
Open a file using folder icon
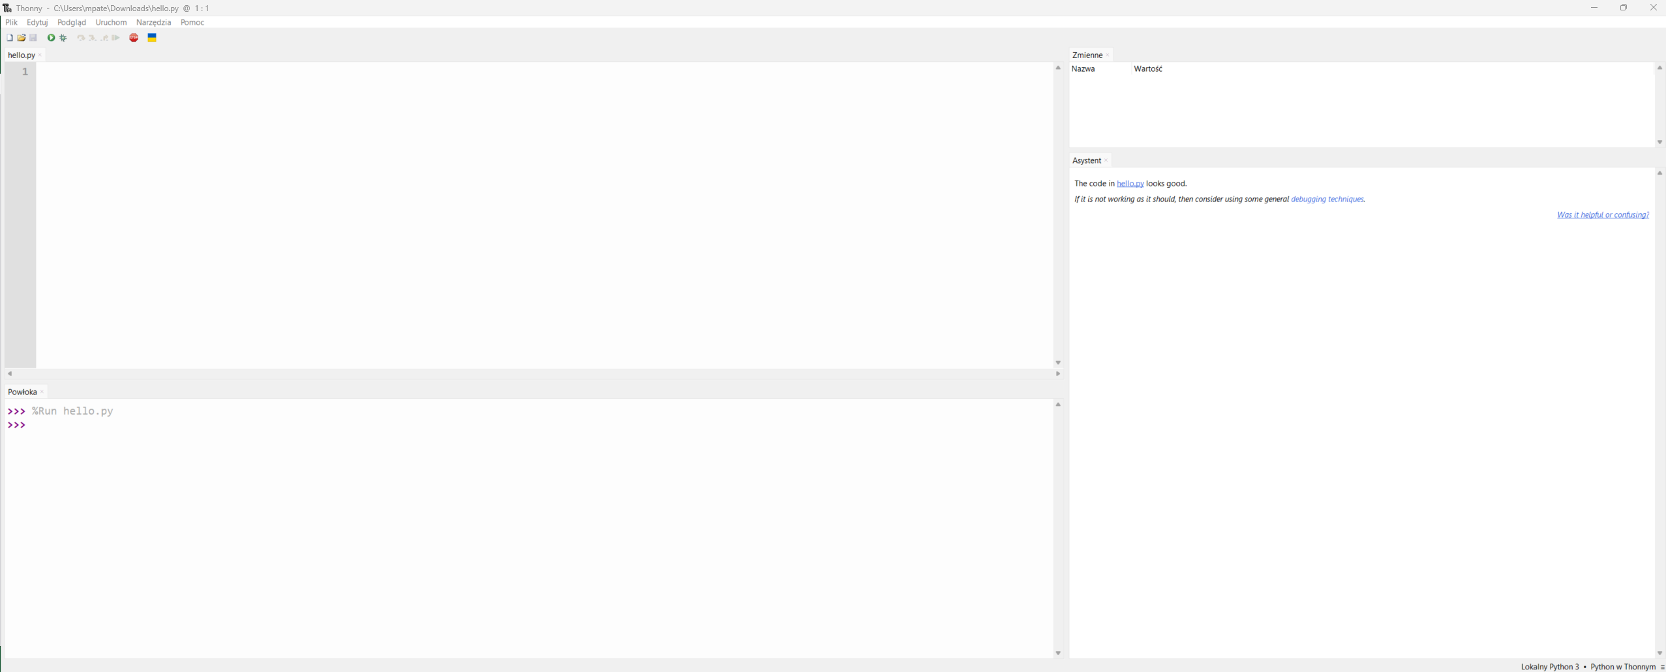tap(22, 38)
